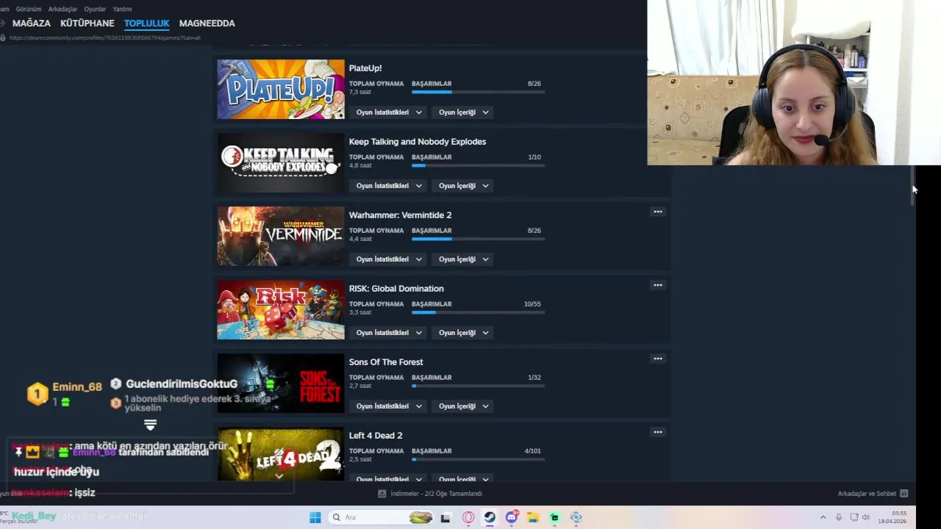
Task: Open Steam from the taskbar
Action: (490, 517)
